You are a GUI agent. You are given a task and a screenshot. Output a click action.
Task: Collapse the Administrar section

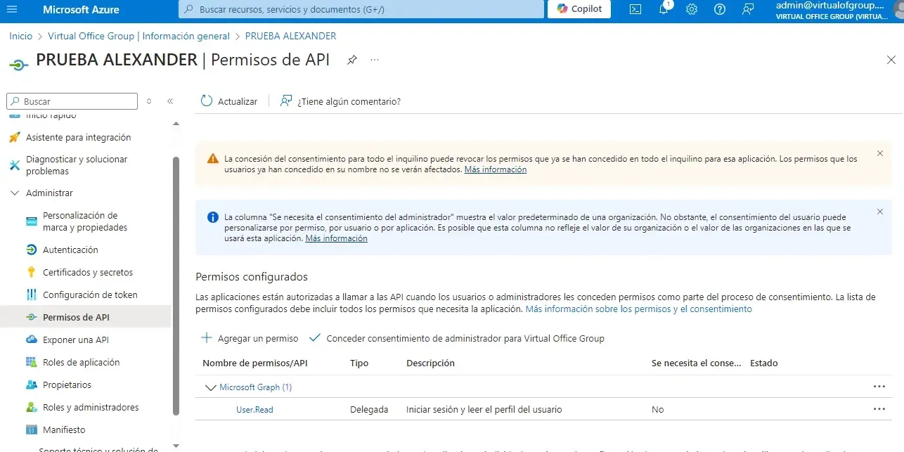pos(15,193)
